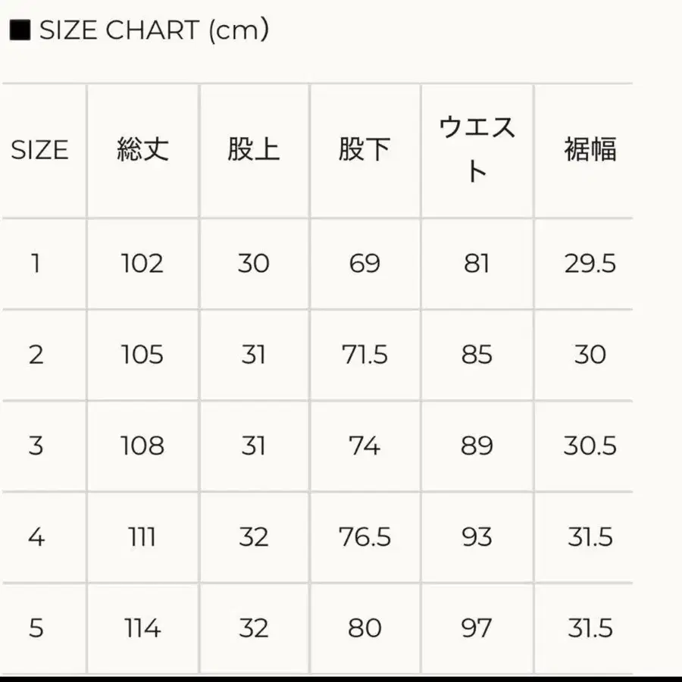The width and height of the screenshot is (682, 682).
Task: Select the ウエスト column header
Action: (477, 150)
